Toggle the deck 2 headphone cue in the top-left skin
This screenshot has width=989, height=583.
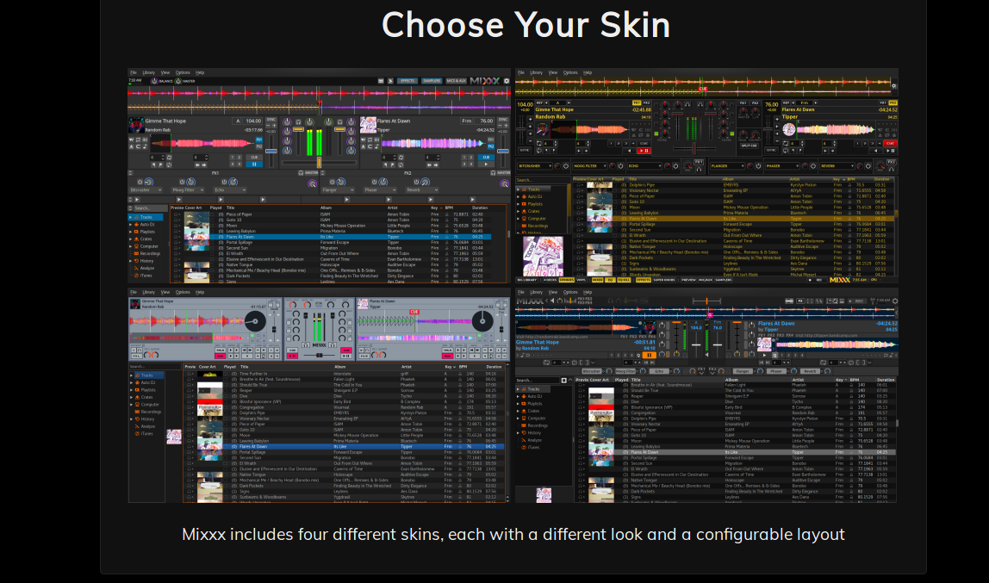pyautogui.click(x=339, y=121)
